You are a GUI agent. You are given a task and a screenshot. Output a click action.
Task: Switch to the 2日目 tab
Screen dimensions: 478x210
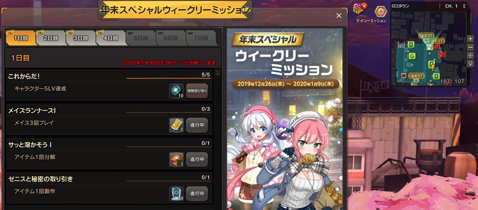click(51, 38)
